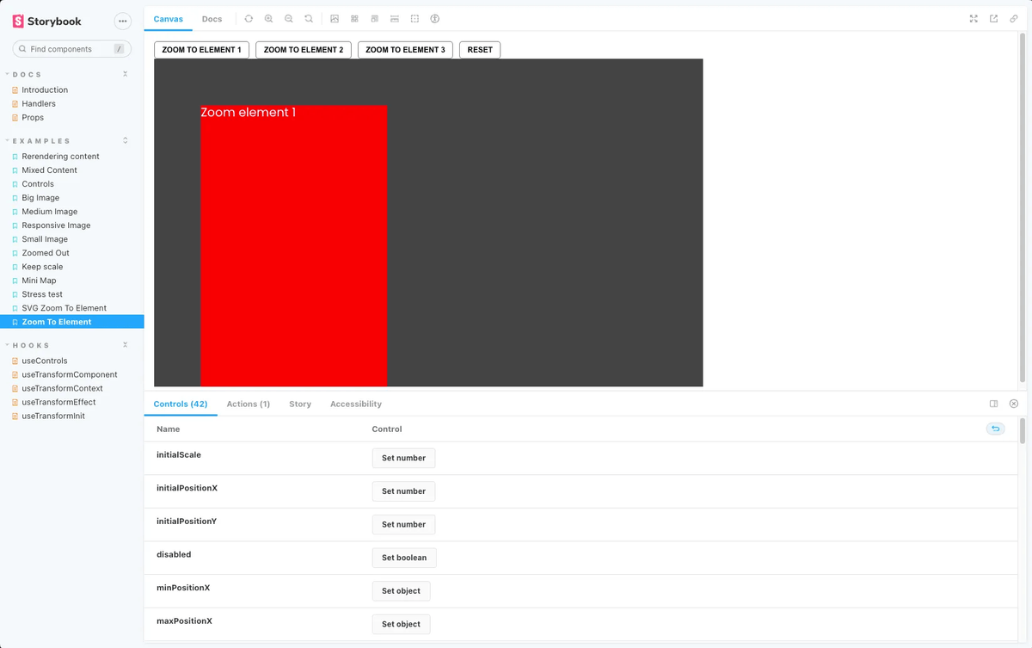Collapse the DOCS section header
This screenshot has width=1032, height=648.
(x=27, y=75)
